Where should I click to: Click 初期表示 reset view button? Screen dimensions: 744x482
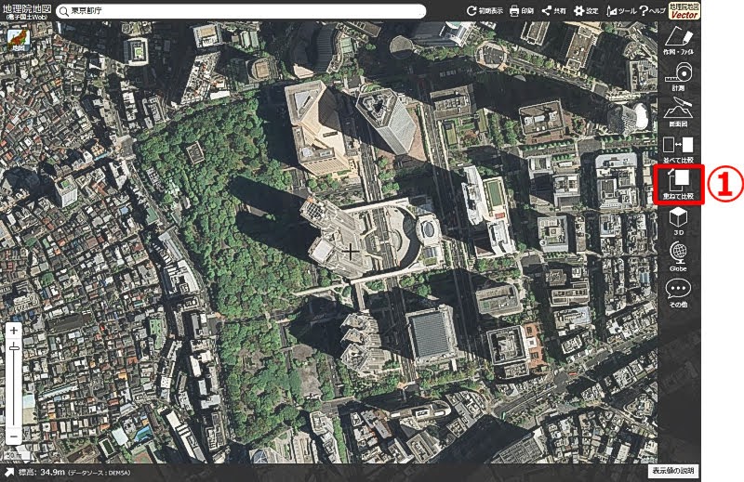coord(485,10)
